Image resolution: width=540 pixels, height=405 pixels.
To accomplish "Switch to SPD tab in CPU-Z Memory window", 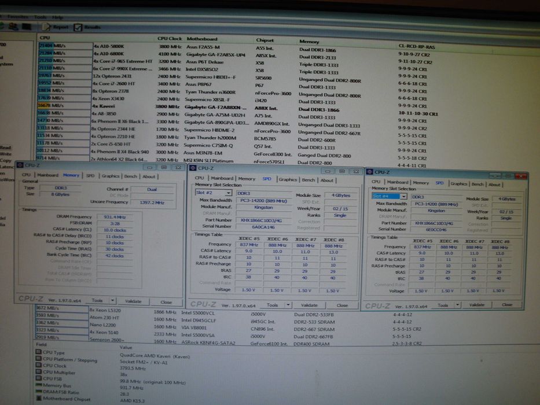I will (x=90, y=176).
